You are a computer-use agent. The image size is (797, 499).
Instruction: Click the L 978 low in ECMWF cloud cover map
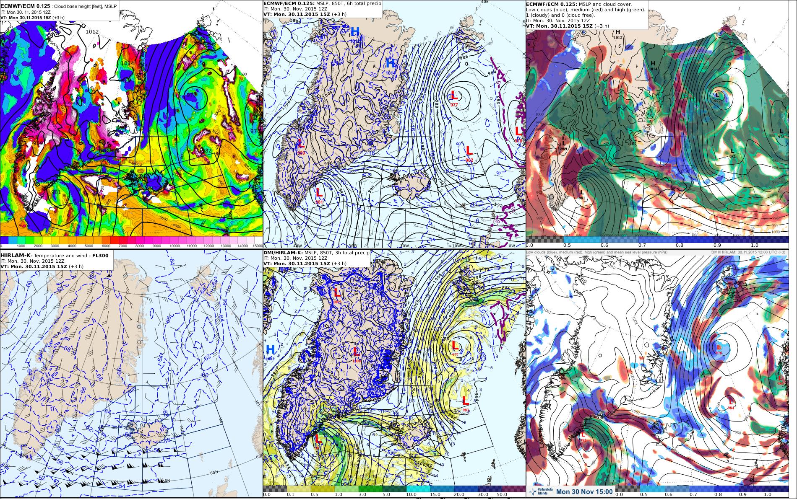781,134
